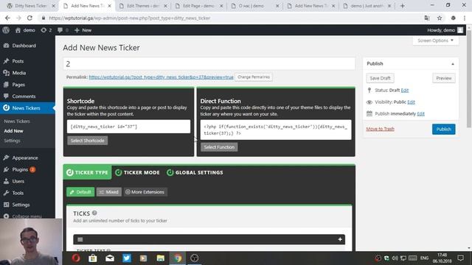Click the browser back arrow

point(7,18)
